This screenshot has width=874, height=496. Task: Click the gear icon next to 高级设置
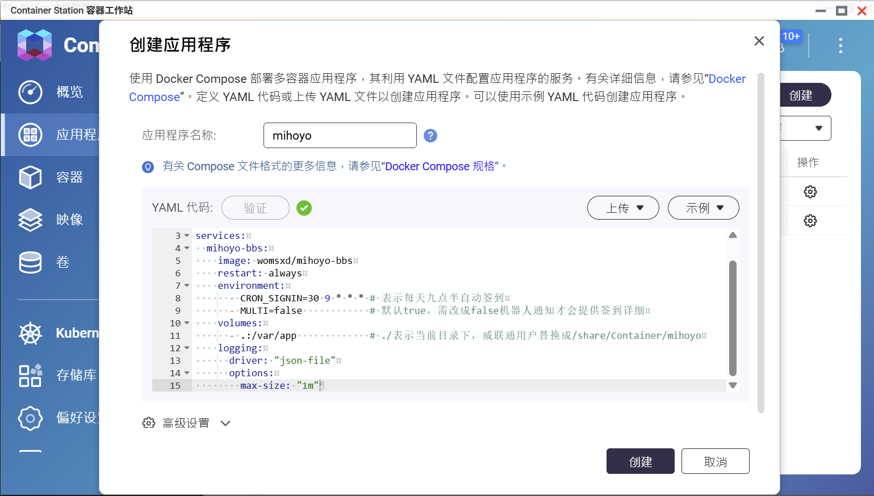[149, 423]
